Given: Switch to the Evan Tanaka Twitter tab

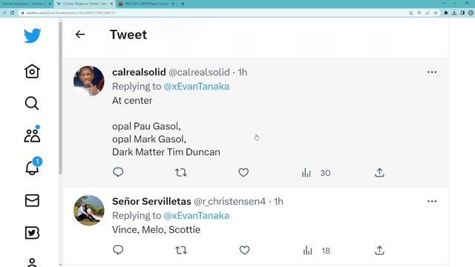Looking at the screenshot, I should pyautogui.click(x=85, y=4).
